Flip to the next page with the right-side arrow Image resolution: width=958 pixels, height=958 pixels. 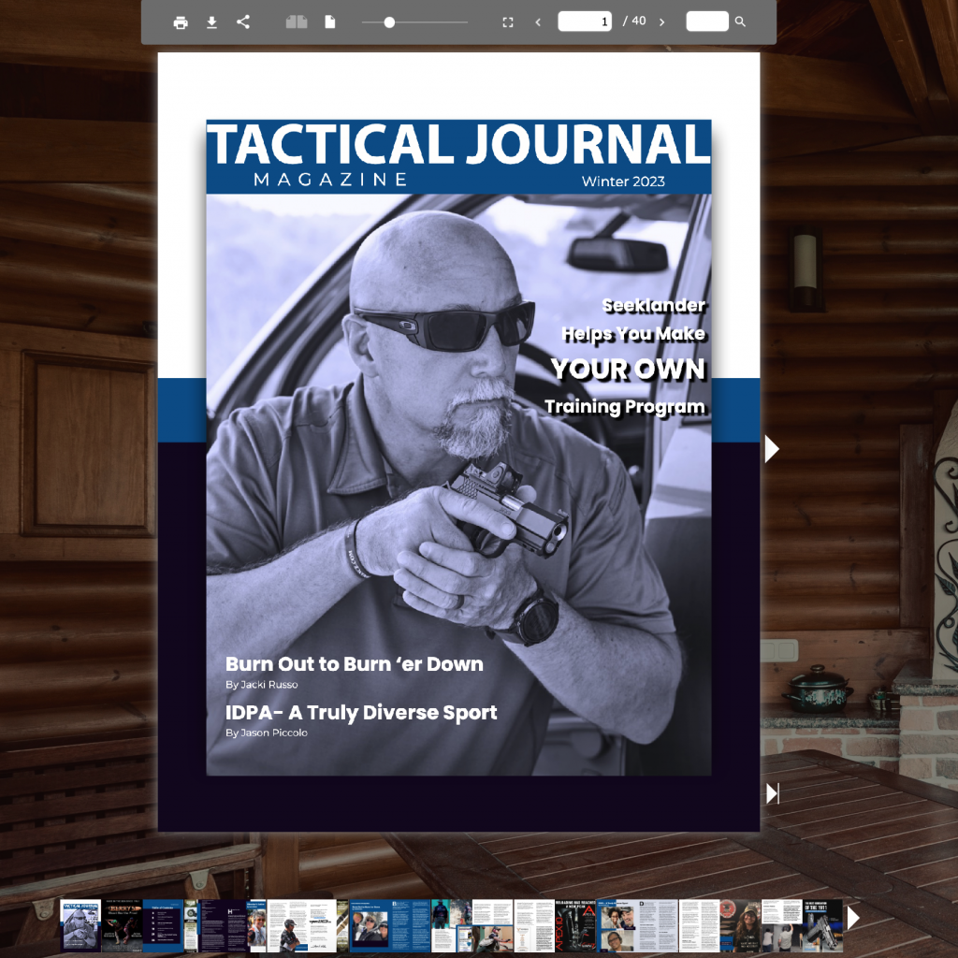click(x=771, y=449)
